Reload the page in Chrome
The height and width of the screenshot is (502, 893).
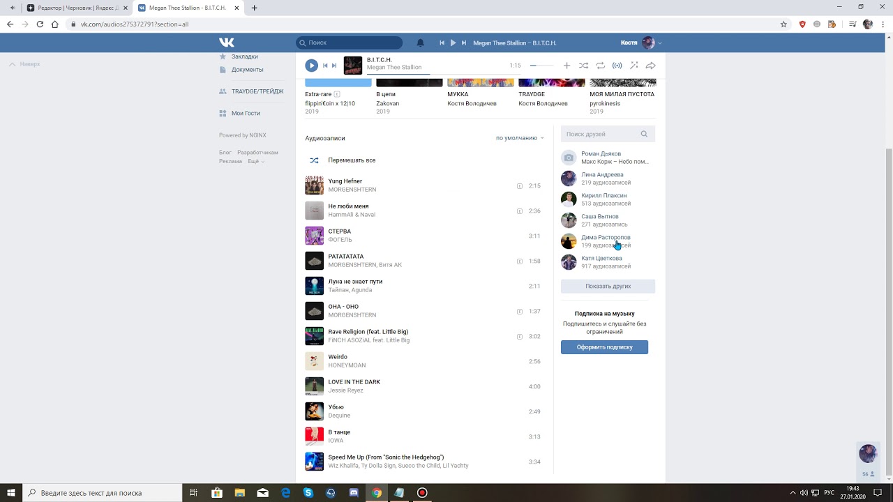tap(40, 24)
